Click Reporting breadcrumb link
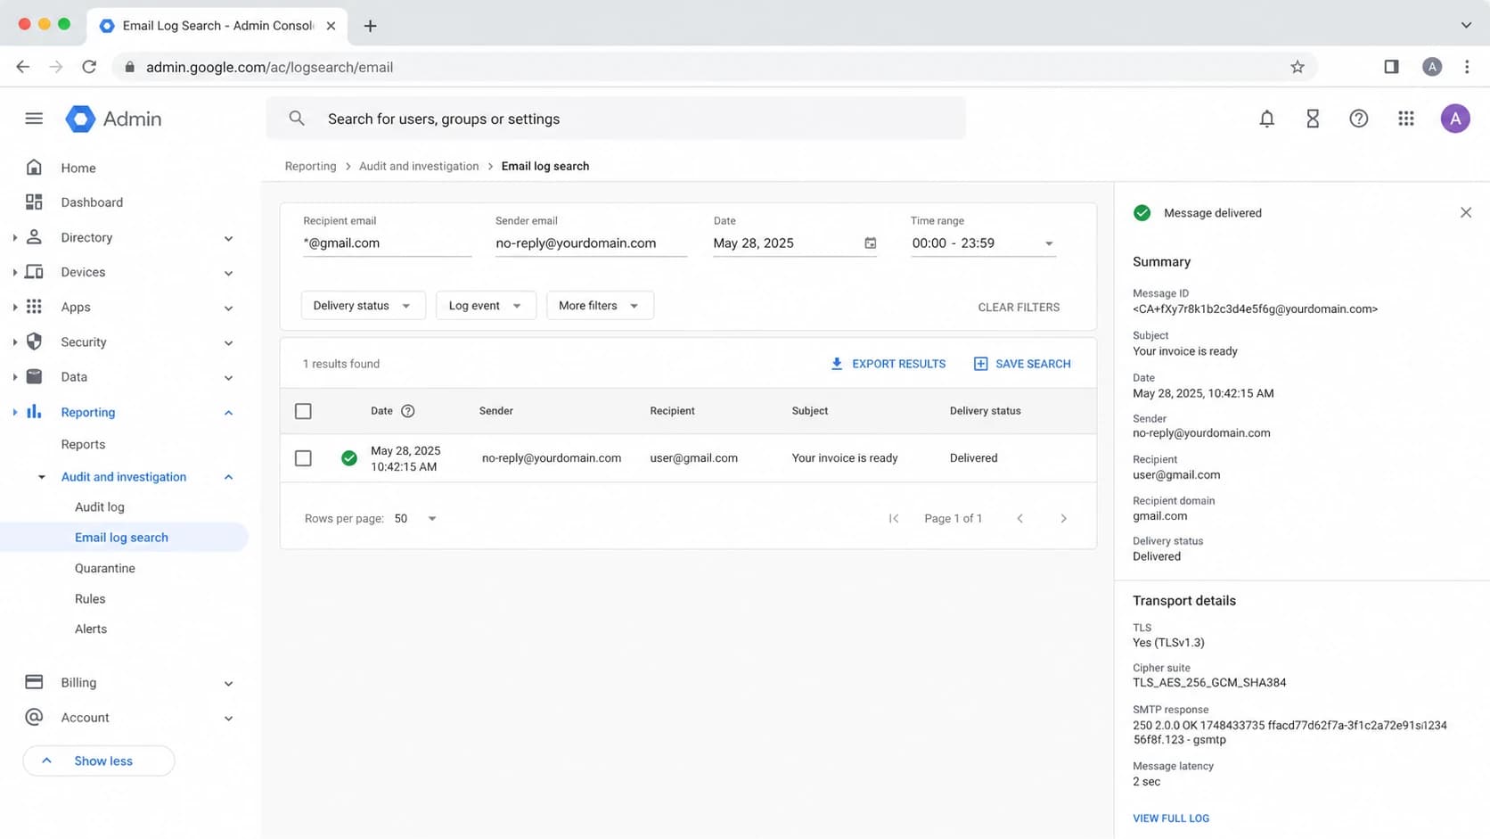1490x839 pixels. coord(310,166)
